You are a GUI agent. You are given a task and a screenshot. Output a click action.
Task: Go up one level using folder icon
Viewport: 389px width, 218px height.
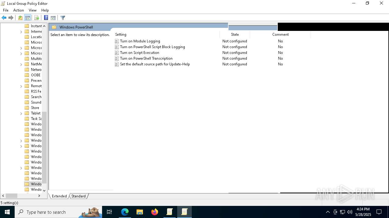pos(20,18)
